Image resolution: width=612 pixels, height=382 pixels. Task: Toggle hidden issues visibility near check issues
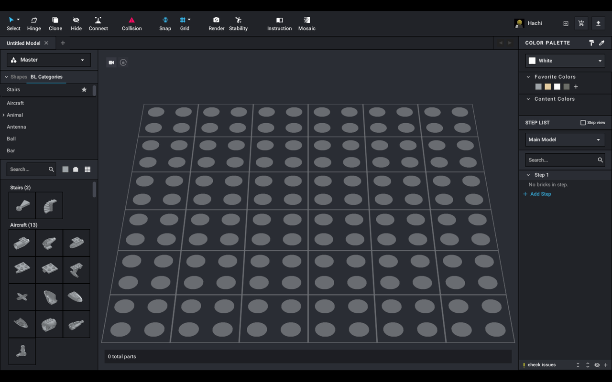(597, 364)
